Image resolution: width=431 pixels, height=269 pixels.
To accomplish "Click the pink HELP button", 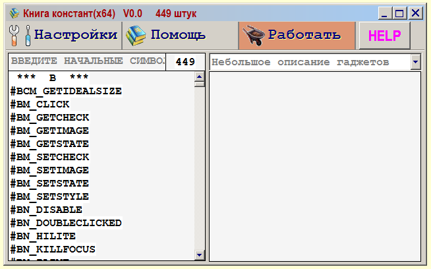I will (385, 36).
